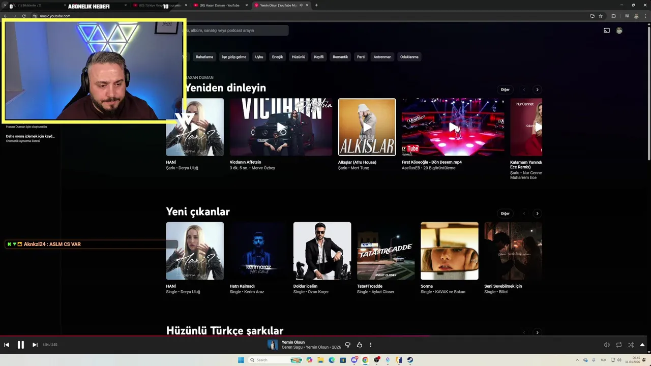Screen dimensions: 651x366
Task: Play Fırat Köseoğlu Dön Desem thumbnail
Action: 453,127
